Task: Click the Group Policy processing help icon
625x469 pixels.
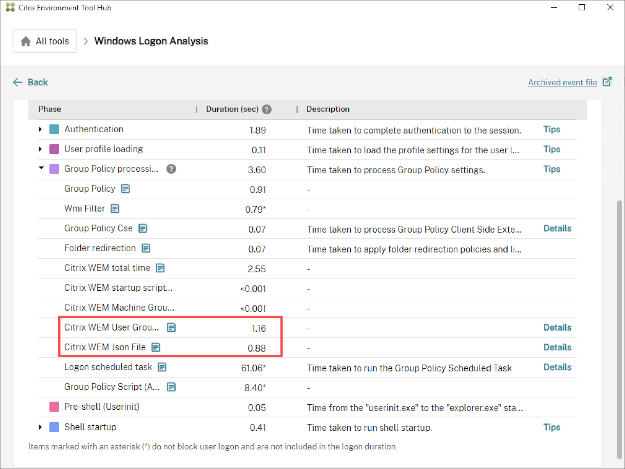Action: click(171, 169)
